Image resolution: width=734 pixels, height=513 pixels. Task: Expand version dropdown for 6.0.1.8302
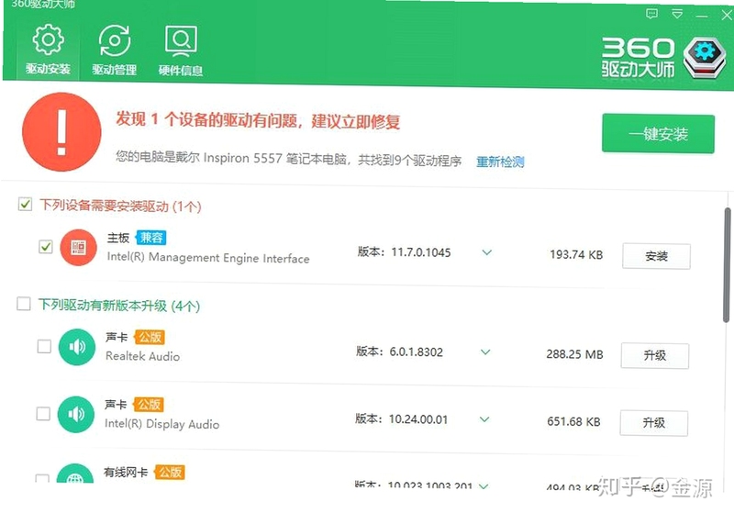tap(485, 352)
